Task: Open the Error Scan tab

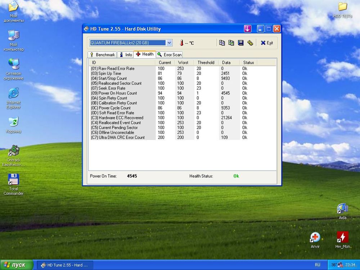Action: click(x=169, y=55)
